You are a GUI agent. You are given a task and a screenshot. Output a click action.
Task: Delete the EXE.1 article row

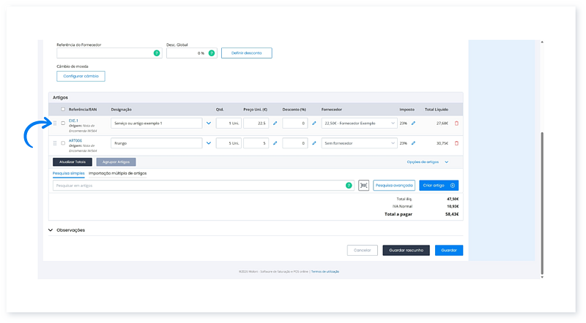(x=456, y=123)
